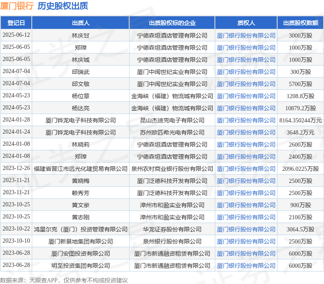The image size is (324, 284).
Task: Select 泉州农村商业银行股份有限公司 cell
Action: [172, 169]
